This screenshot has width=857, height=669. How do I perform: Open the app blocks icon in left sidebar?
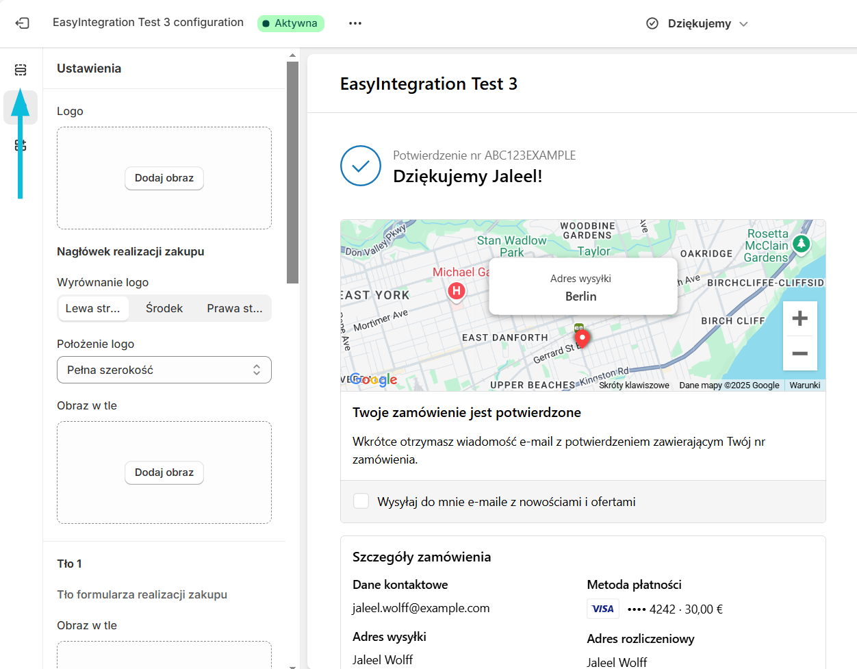[x=21, y=145]
